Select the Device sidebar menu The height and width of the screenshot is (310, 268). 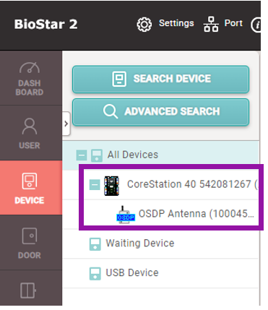pyautogui.click(x=30, y=188)
